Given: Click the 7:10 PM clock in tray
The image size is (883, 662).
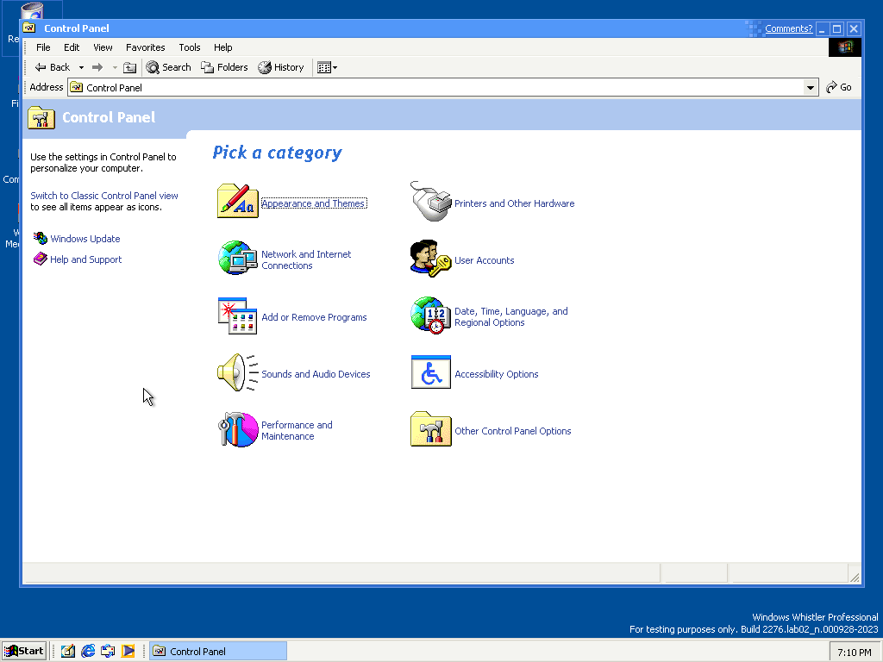Looking at the screenshot, I should [854, 652].
